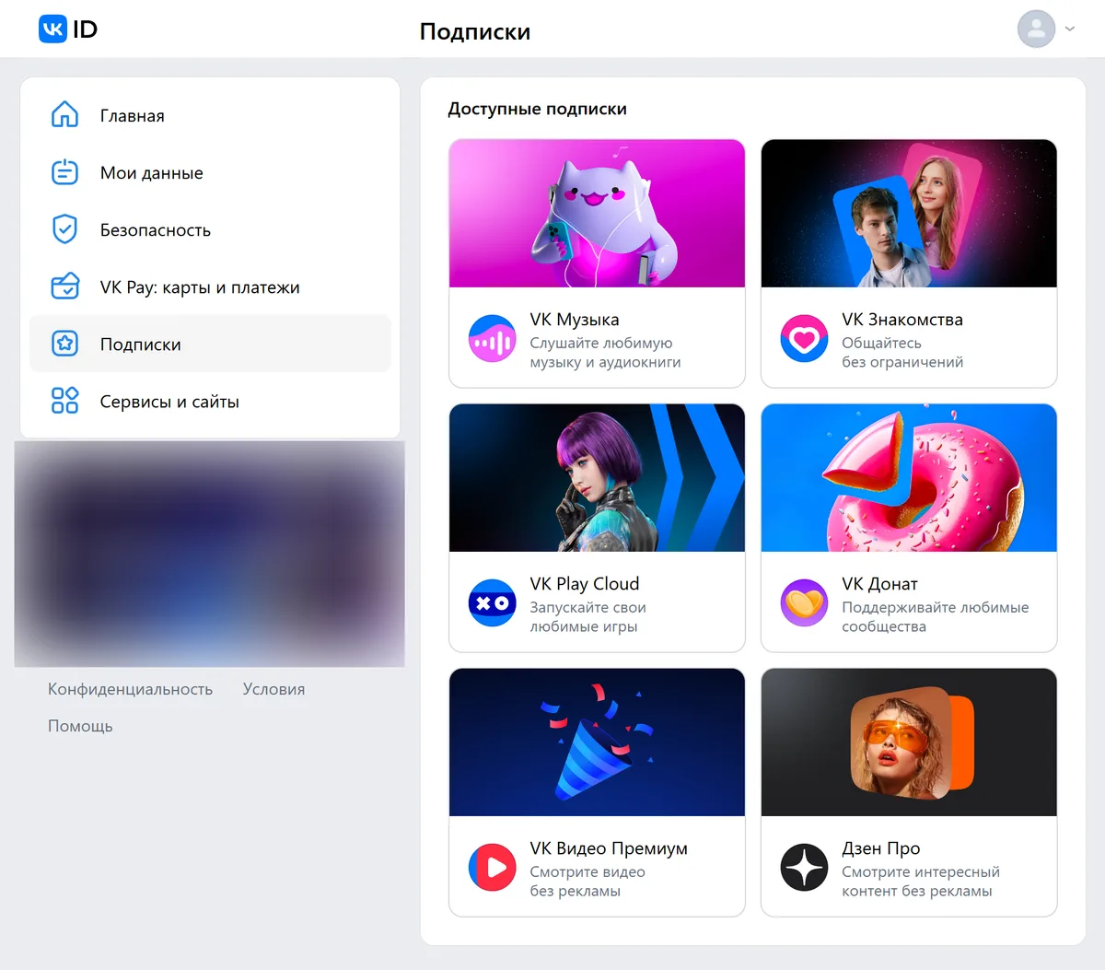This screenshot has width=1105, height=970.
Task: Click 'Поддерживайте любимые сообщества' description
Action: coord(936,617)
